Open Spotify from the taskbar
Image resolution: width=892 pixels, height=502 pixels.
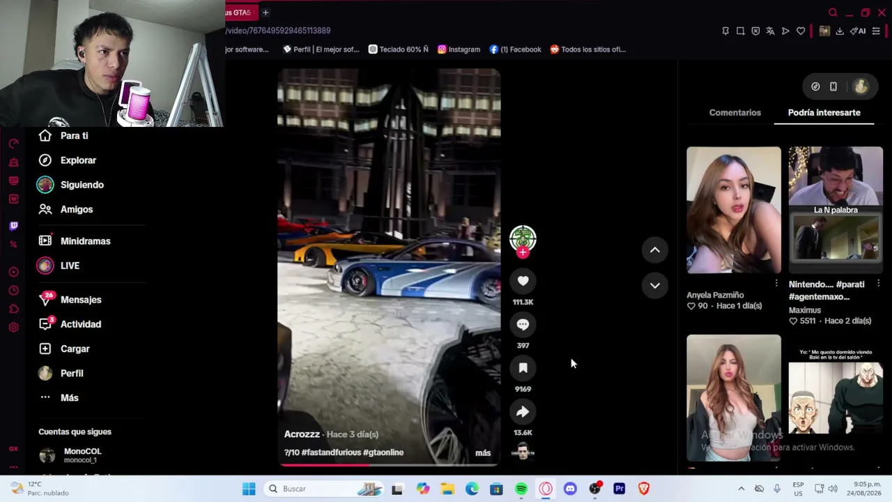click(x=521, y=489)
